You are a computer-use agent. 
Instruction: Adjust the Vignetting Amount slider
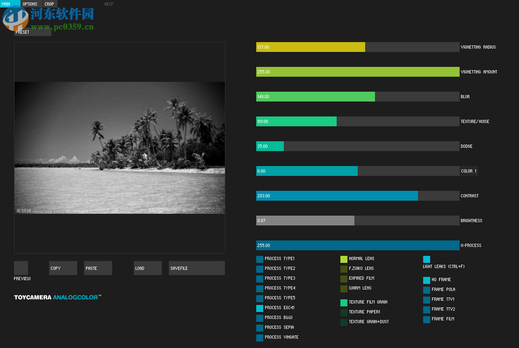coord(358,72)
